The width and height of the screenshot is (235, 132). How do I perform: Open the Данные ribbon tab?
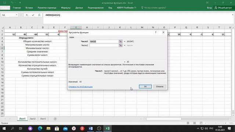click(79, 8)
